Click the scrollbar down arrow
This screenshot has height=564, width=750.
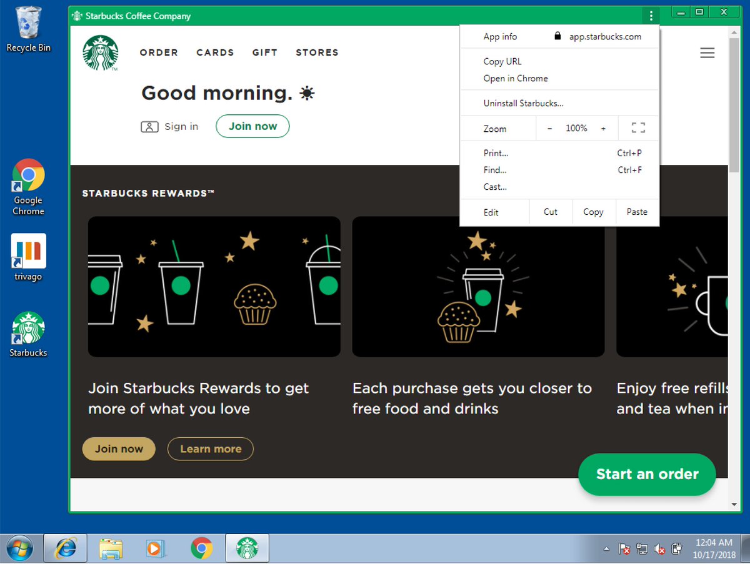pyautogui.click(x=734, y=504)
